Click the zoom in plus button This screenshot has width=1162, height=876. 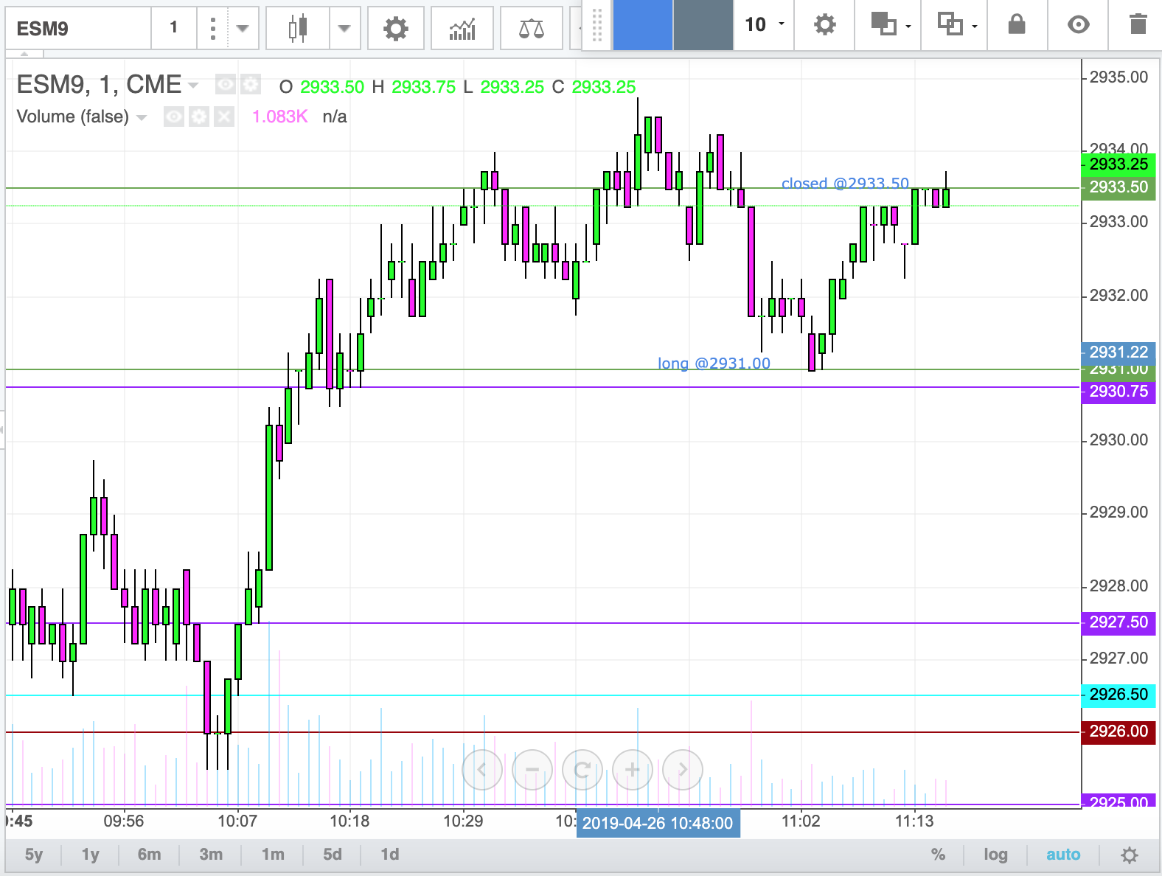pyautogui.click(x=633, y=770)
